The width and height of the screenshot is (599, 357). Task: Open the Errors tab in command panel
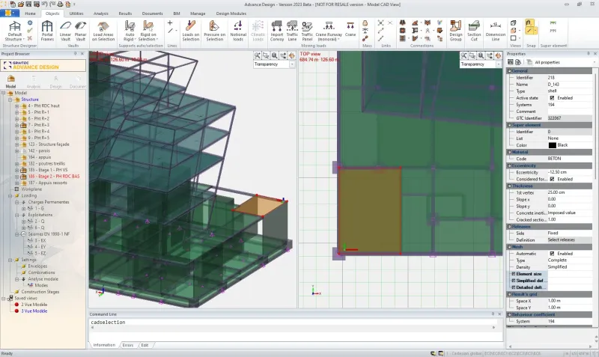127,345
